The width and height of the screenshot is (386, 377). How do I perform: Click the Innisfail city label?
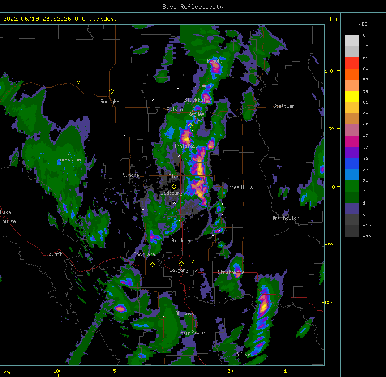(x=186, y=146)
